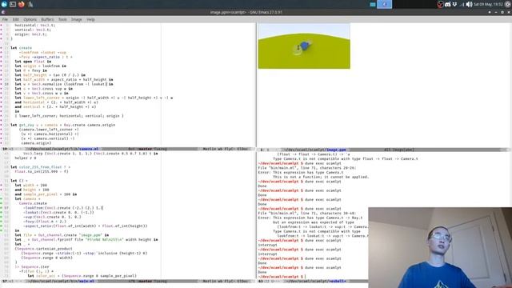Image resolution: width=512 pixels, height=288 pixels.
Task: Click the 'let get_ray' line in camera.ml
Action: coord(62,125)
